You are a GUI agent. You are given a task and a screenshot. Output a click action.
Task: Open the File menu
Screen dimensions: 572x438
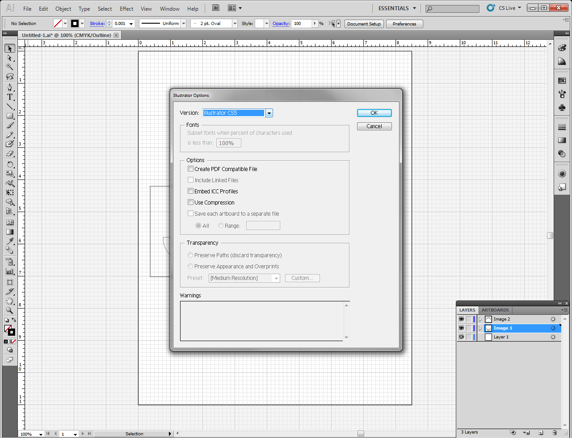click(27, 8)
